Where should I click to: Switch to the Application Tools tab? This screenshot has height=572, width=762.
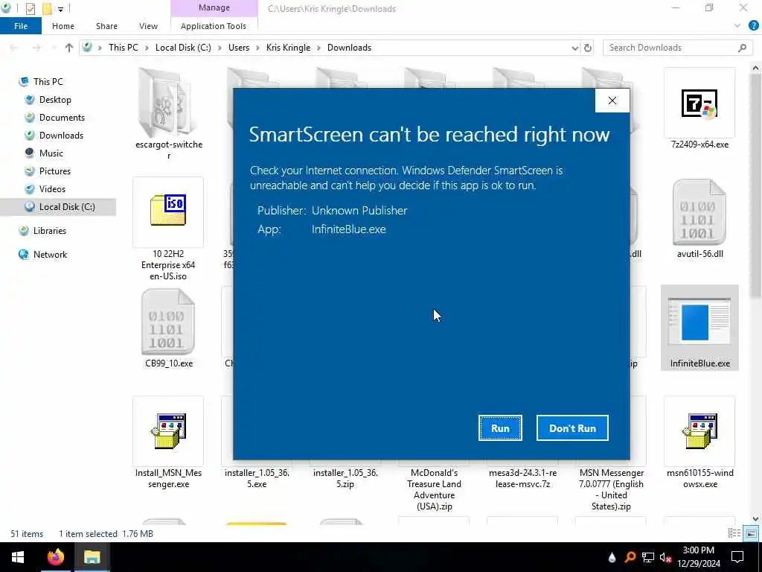(x=214, y=26)
